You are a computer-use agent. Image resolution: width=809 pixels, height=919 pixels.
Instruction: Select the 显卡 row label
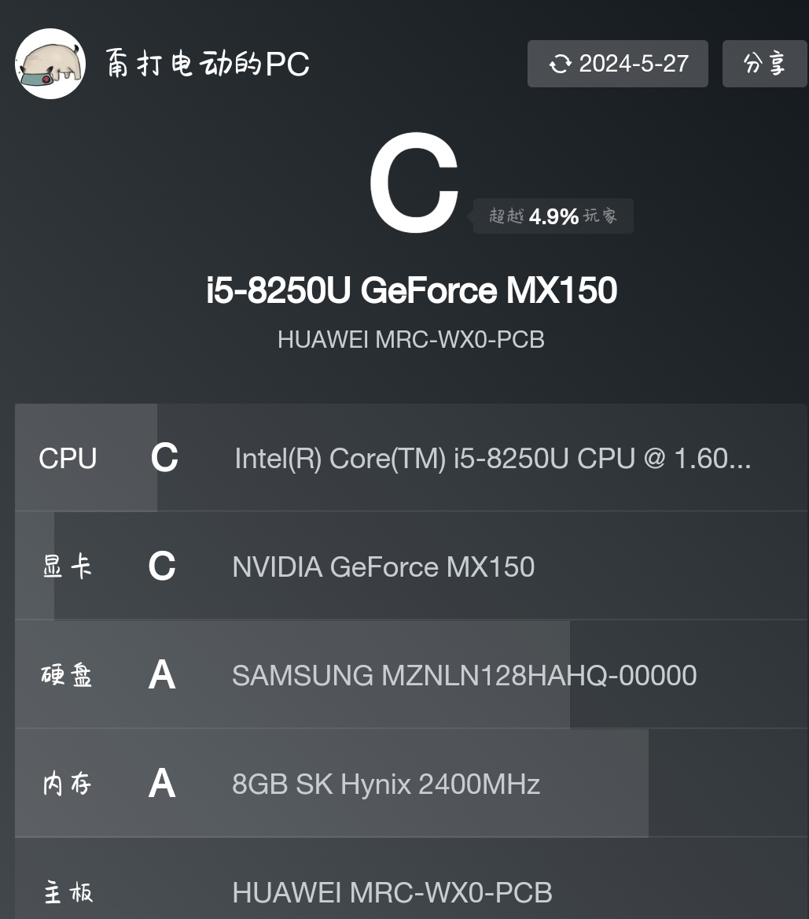coord(68,567)
